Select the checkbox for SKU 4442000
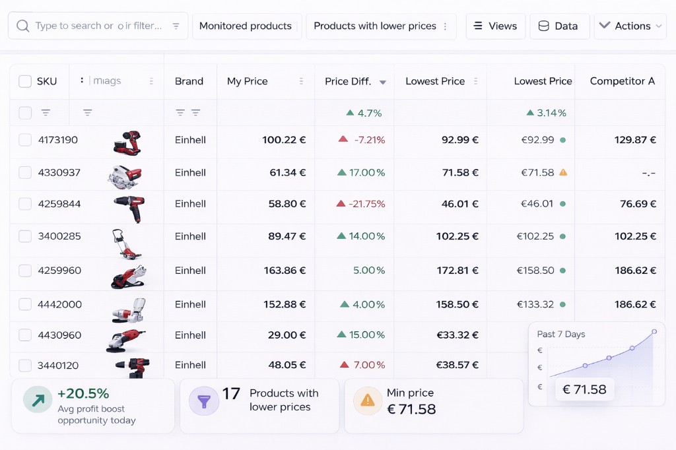 (25, 304)
